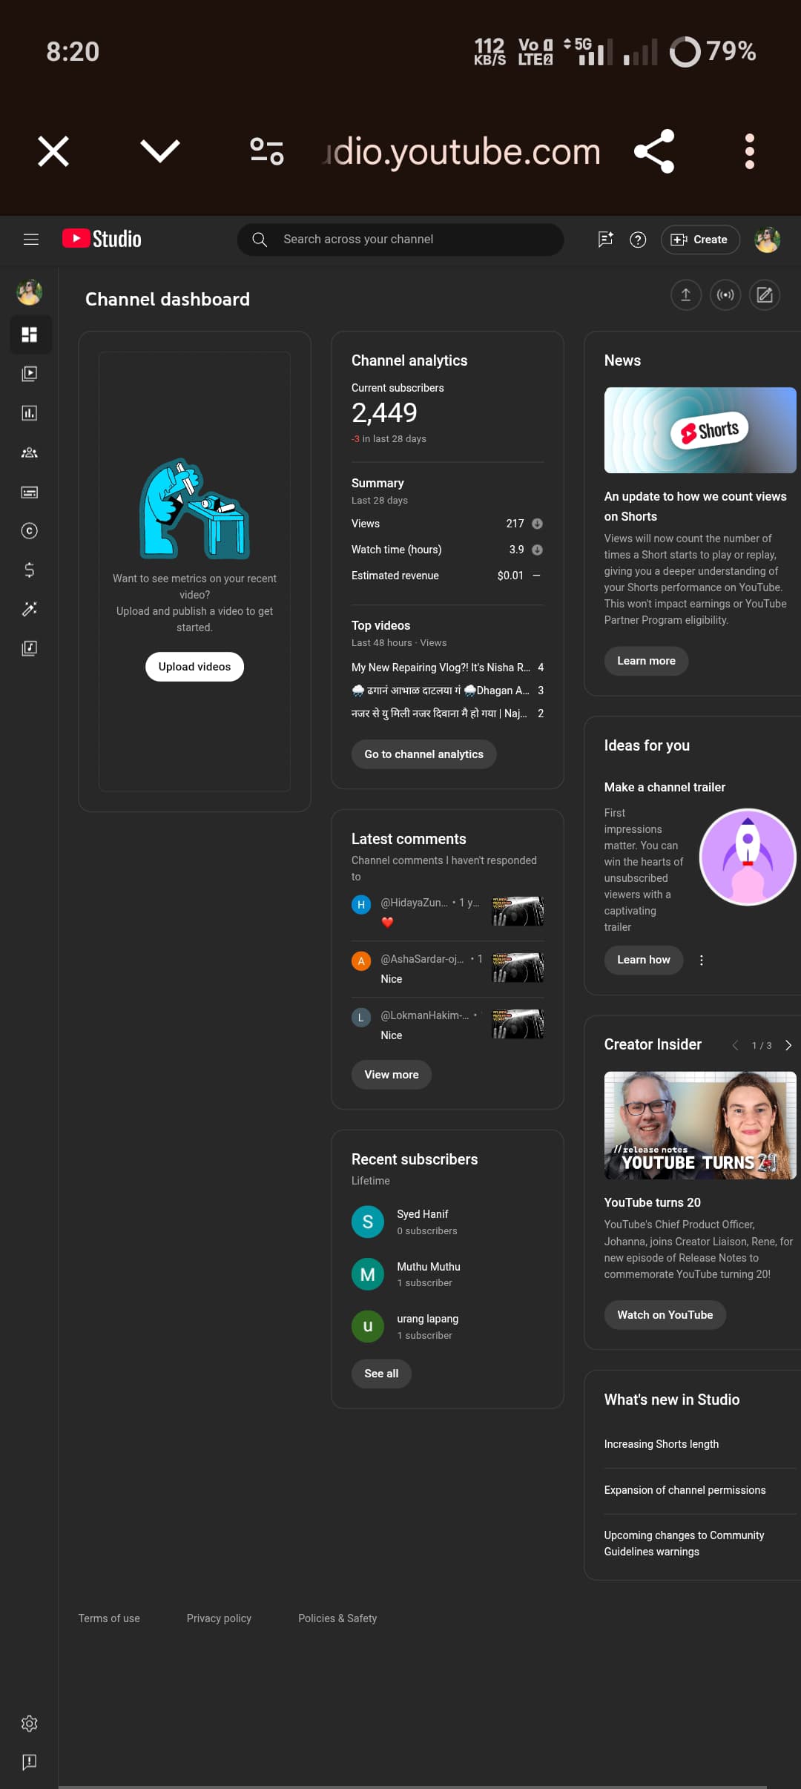
Task: Click the create post pencil icon
Action: pos(765,295)
